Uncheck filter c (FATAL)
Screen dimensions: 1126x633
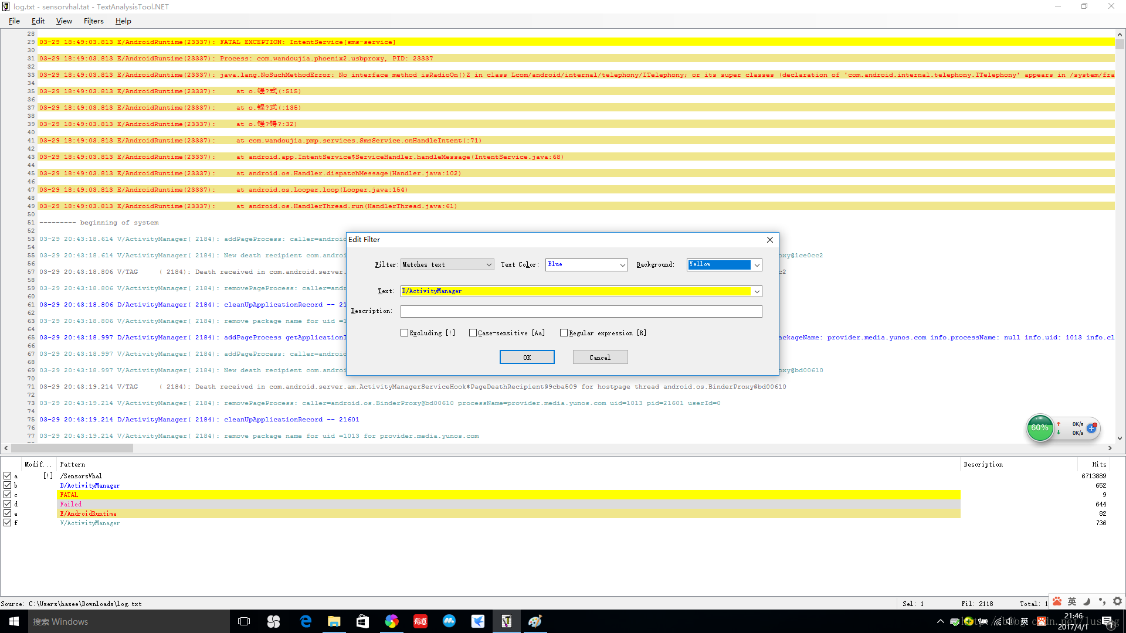pyautogui.click(x=7, y=495)
